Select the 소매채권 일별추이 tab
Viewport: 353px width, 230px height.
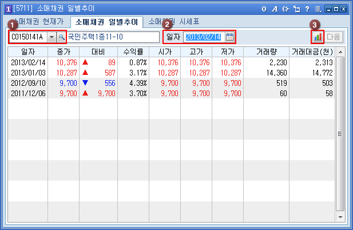coord(106,22)
